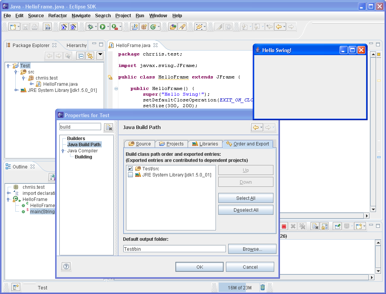Screen dimensions: 386x294
Task: Select the HelloFrame.java editor tab
Action: 133,45
